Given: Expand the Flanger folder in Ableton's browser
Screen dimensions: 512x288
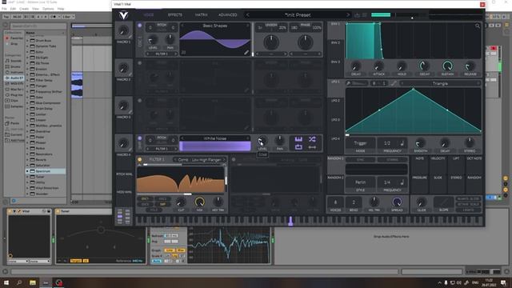Looking at the screenshot, I should (x=28, y=86).
